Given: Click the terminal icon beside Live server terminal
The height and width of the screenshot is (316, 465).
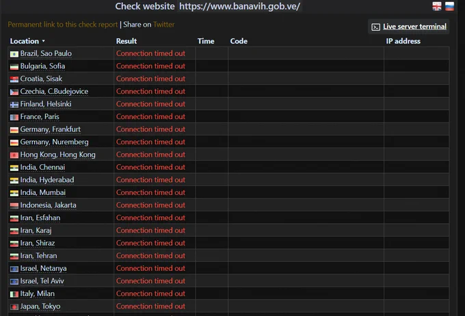Looking at the screenshot, I should pyautogui.click(x=375, y=27).
